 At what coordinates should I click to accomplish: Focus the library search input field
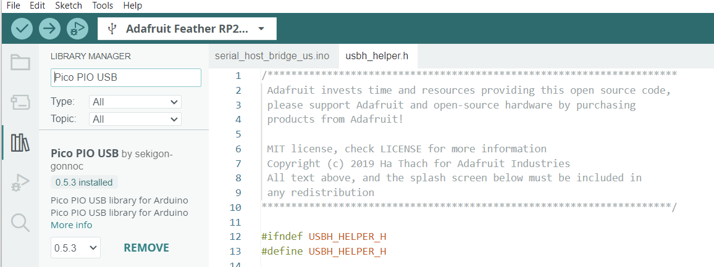point(126,78)
